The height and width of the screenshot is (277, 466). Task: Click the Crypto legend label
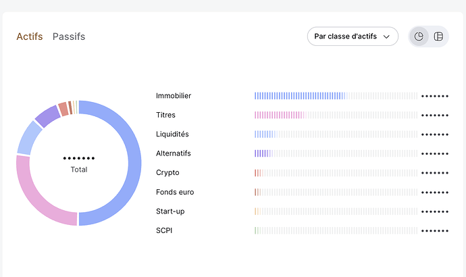pyautogui.click(x=167, y=173)
